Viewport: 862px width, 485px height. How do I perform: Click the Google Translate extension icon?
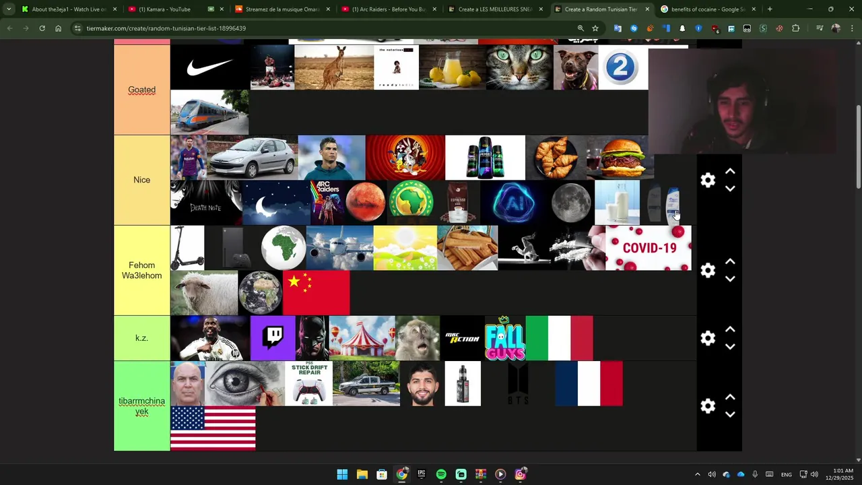(618, 28)
